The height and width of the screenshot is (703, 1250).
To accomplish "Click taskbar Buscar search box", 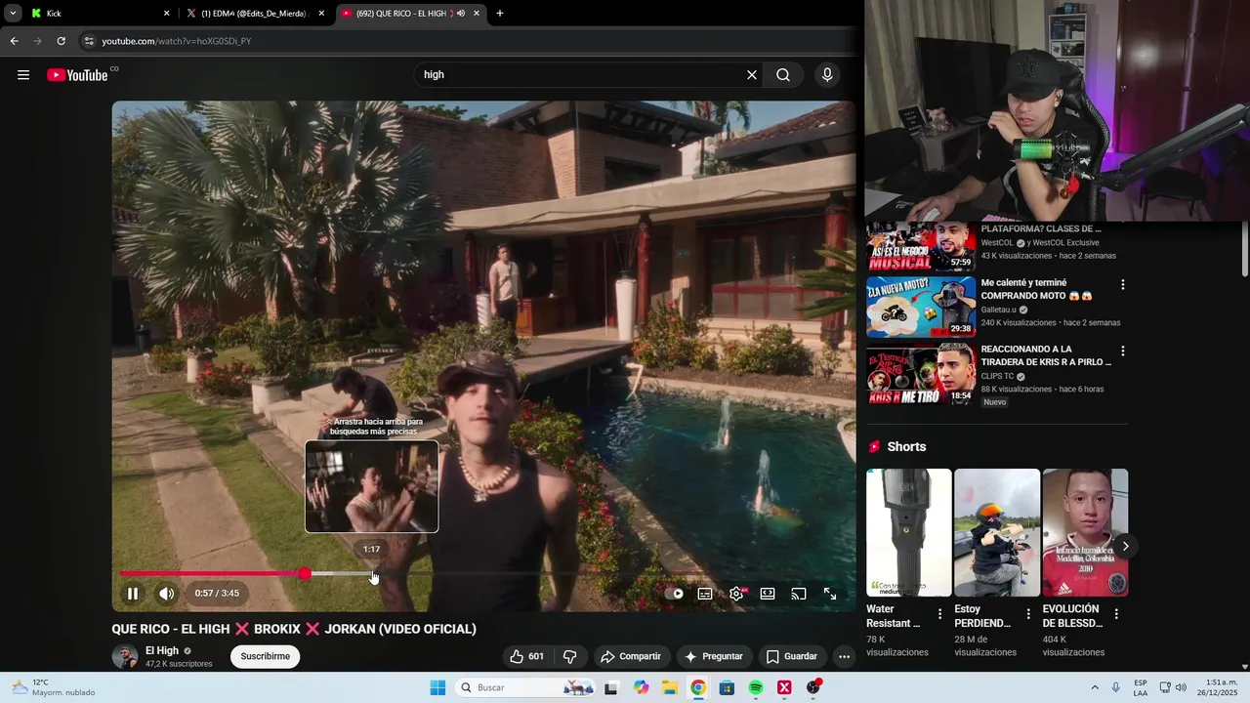I will pos(526,687).
